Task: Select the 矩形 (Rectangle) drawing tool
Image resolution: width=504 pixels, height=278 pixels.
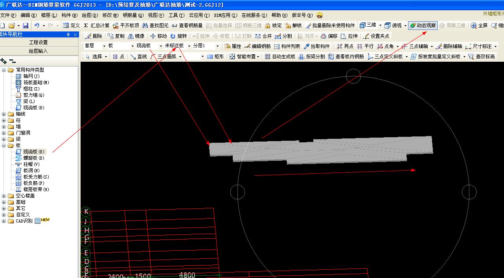Action: click(x=215, y=57)
